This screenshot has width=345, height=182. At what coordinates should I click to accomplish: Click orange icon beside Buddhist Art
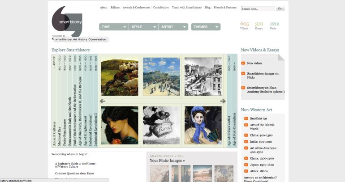(246, 118)
